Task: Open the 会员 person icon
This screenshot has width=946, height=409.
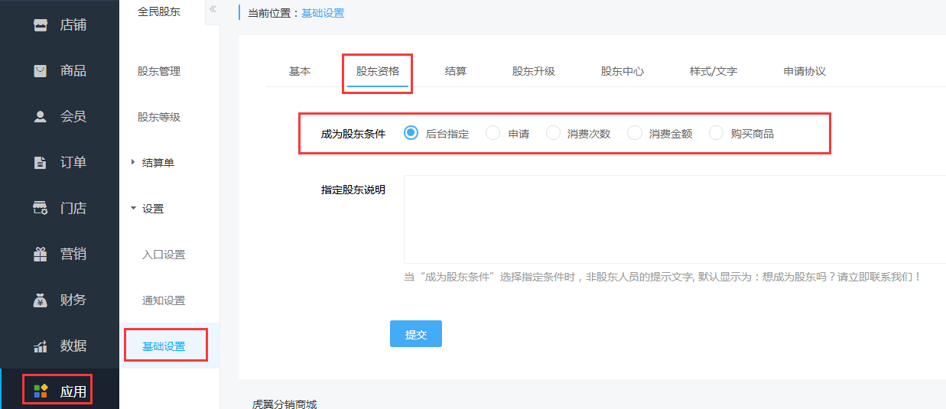Action: 41,117
